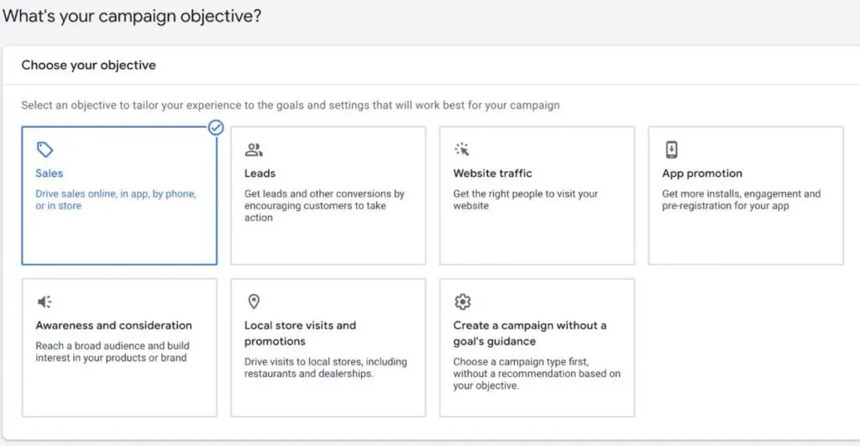
Task: Click the gear icon for no-goal campaign
Action: point(462,302)
